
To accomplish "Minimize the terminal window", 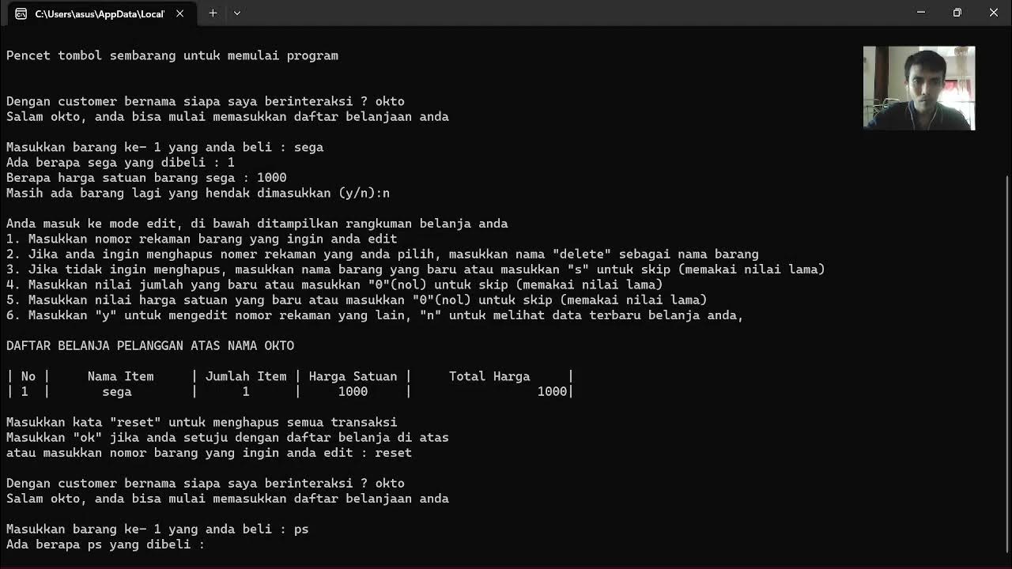I will (x=921, y=13).
